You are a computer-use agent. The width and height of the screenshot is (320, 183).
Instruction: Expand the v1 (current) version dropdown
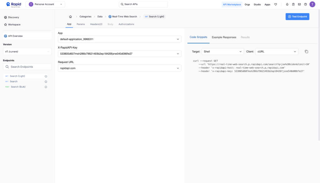27,52
